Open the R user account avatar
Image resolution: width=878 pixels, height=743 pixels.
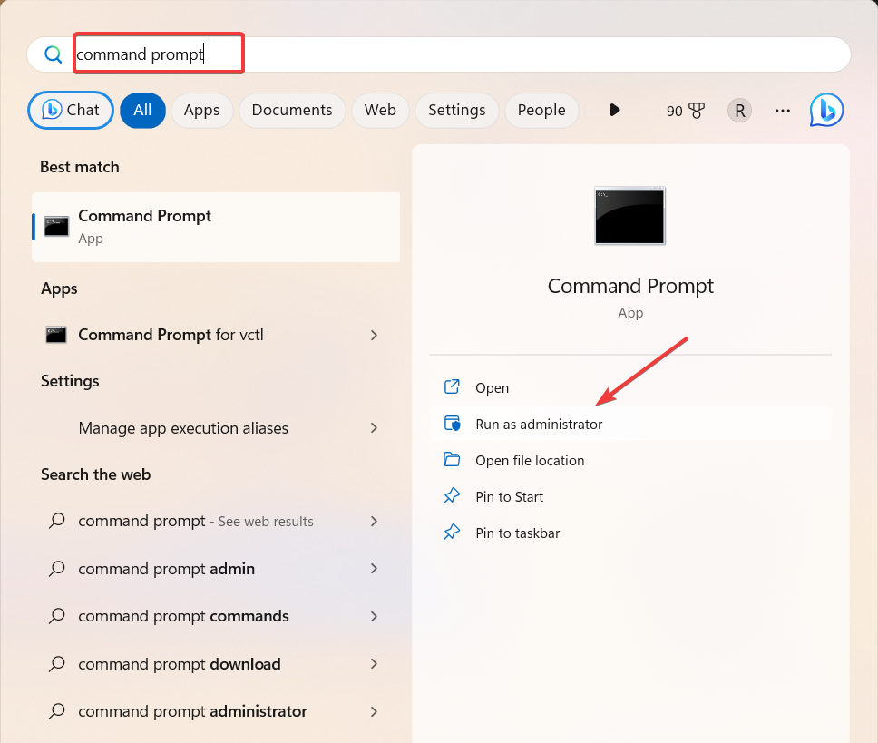tap(739, 111)
